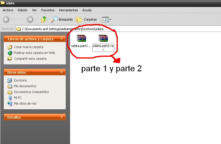Viewport: 221px width, 144px height.
Task: Open Documentos compartidos link
Action: click(31, 92)
